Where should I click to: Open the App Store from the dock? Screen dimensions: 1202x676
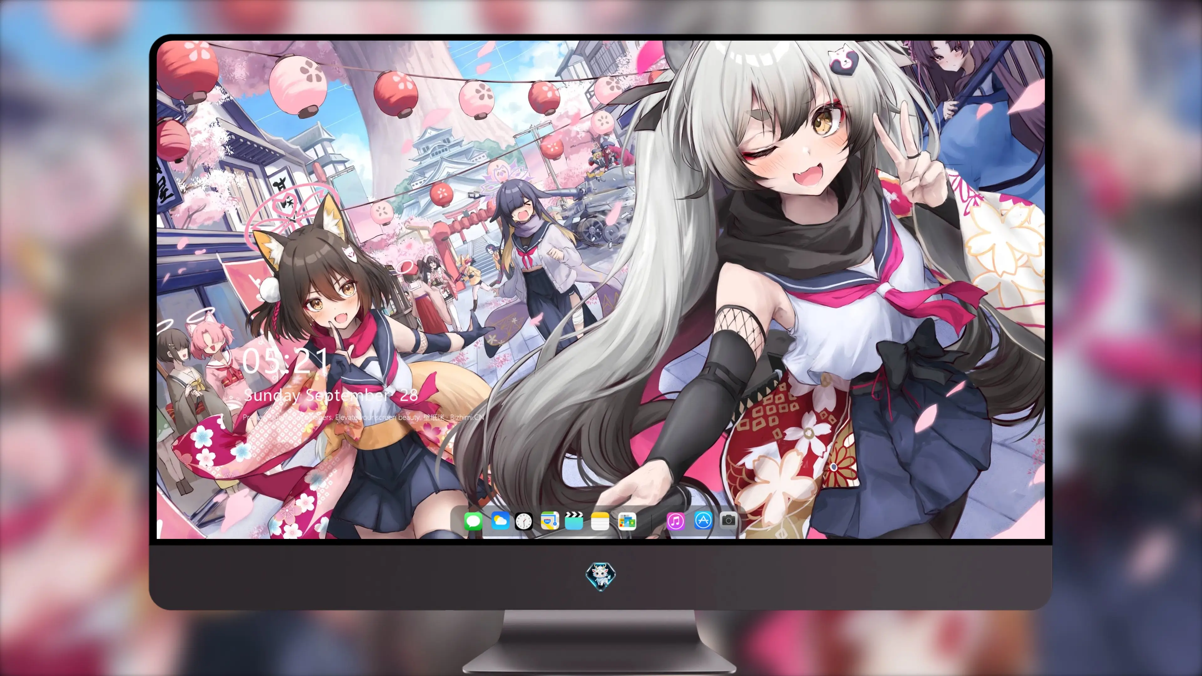(703, 521)
